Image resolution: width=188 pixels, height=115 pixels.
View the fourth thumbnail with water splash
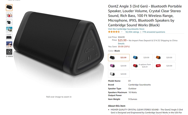(x=9, y=30)
